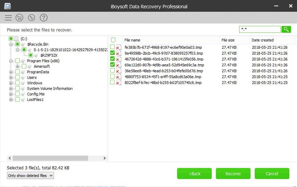The image size is (297, 187).
Task: Click the green search magnifier button
Action: coord(286,29)
